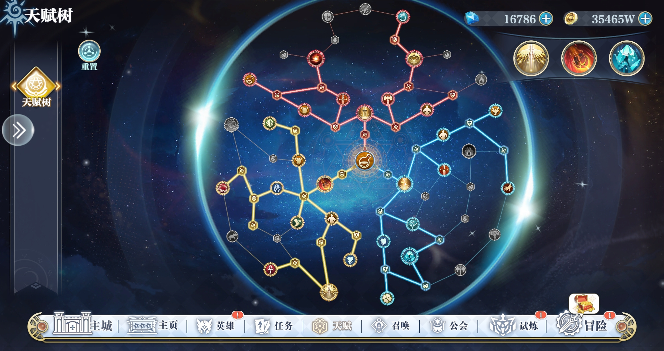Open the ice crystal skill in top-right
The width and height of the screenshot is (664, 351).
pyautogui.click(x=627, y=58)
